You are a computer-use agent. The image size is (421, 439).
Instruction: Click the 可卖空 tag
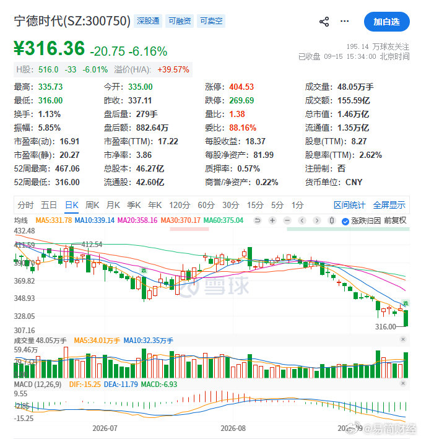point(211,21)
